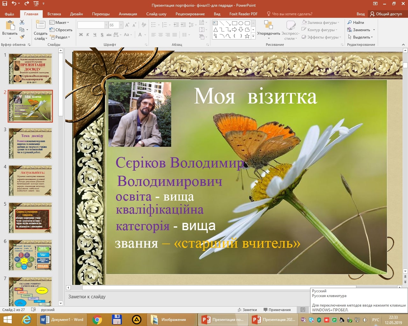Open the Анимация tab

pyautogui.click(x=128, y=14)
